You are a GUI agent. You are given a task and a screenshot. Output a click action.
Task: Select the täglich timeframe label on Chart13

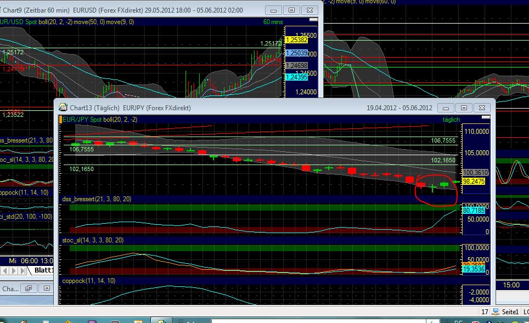451,119
